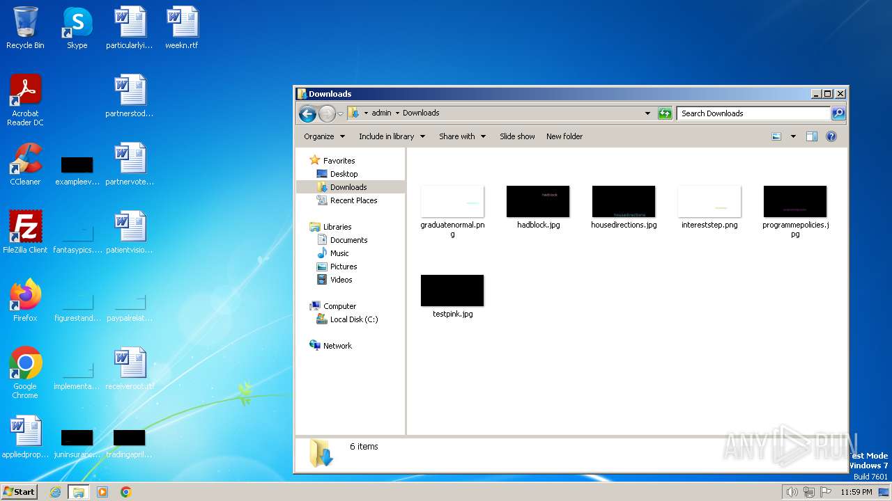
Task: Open the Organize menu
Action: click(324, 136)
